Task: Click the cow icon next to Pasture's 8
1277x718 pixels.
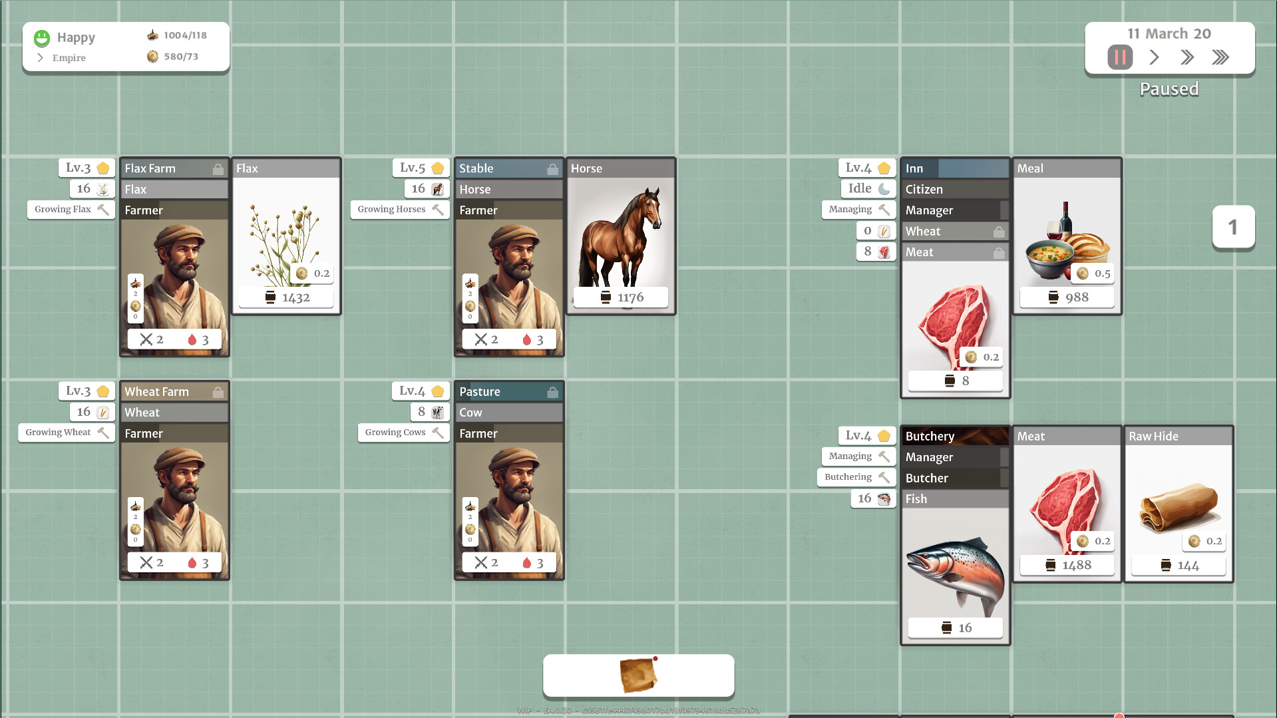Action: click(438, 412)
